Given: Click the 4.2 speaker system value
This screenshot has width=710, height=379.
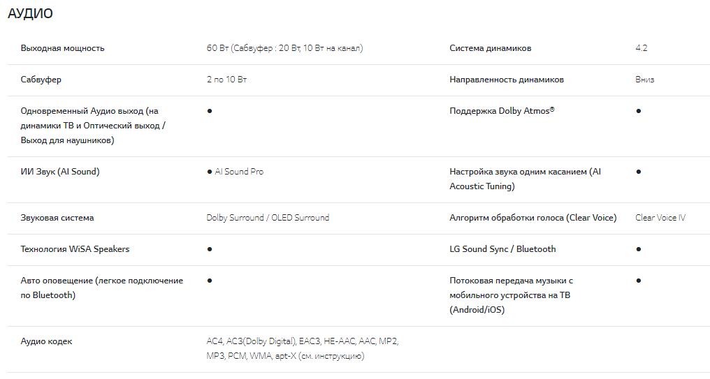Looking at the screenshot, I should point(641,48).
